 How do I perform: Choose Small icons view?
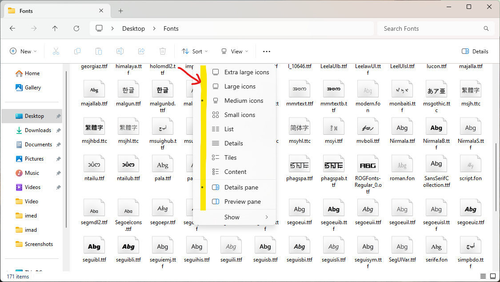click(x=234, y=115)
